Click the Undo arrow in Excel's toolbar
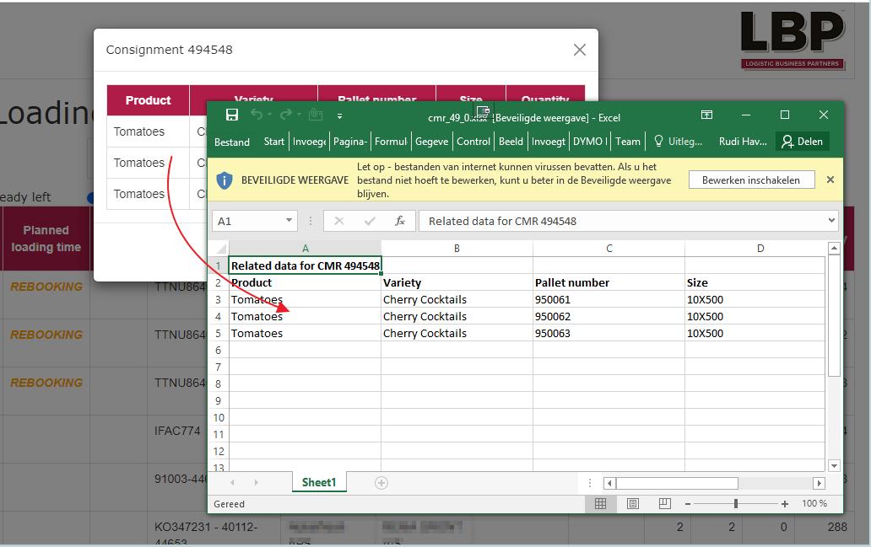871x547 pixels. (x=257, y=115)
